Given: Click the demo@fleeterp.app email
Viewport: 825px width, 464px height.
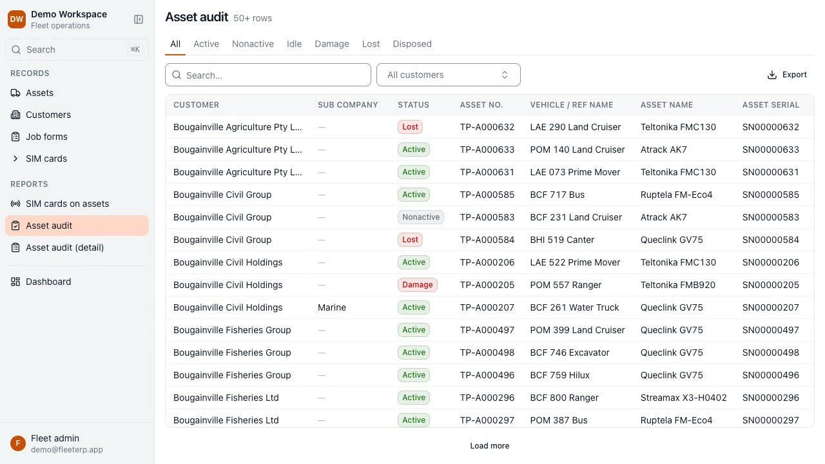Looking at the screenshot, I should pos(67,450).
